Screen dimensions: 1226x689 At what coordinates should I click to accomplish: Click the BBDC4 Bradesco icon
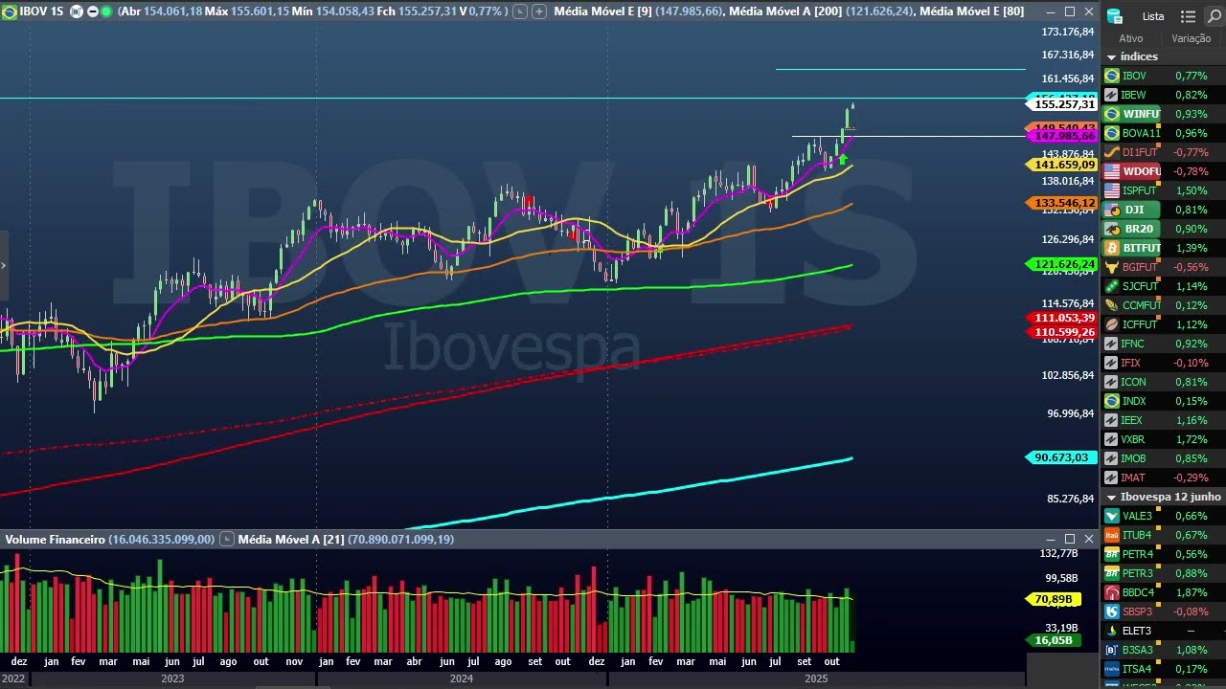[1112, 592]
